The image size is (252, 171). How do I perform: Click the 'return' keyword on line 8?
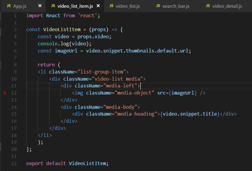tap(46, 65)
